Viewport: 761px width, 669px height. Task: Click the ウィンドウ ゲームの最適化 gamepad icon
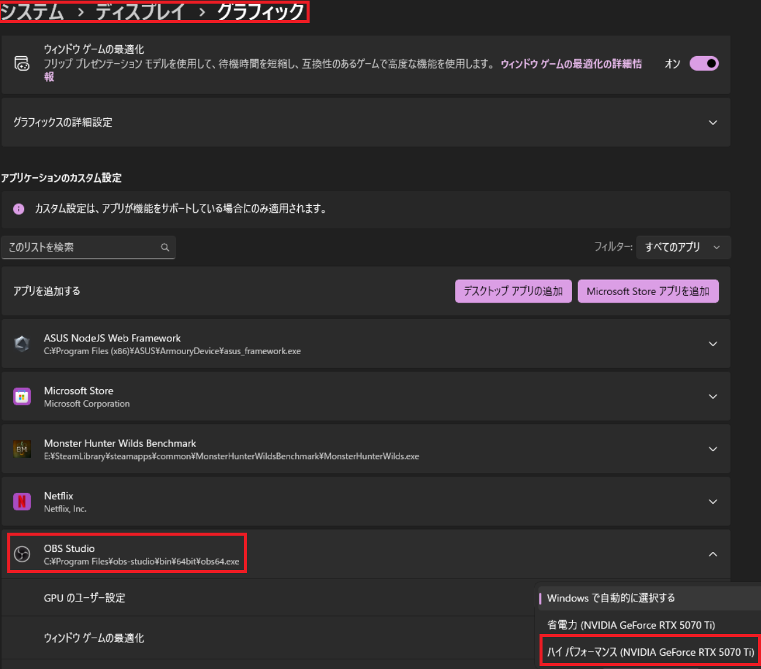pos(22,63)
